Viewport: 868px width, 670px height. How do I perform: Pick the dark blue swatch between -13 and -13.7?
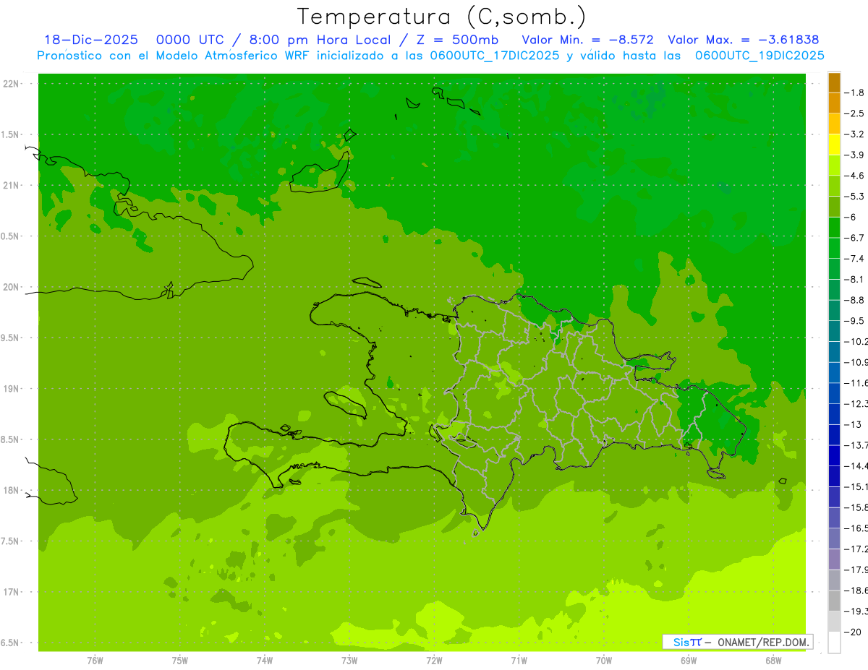(834, 435)
